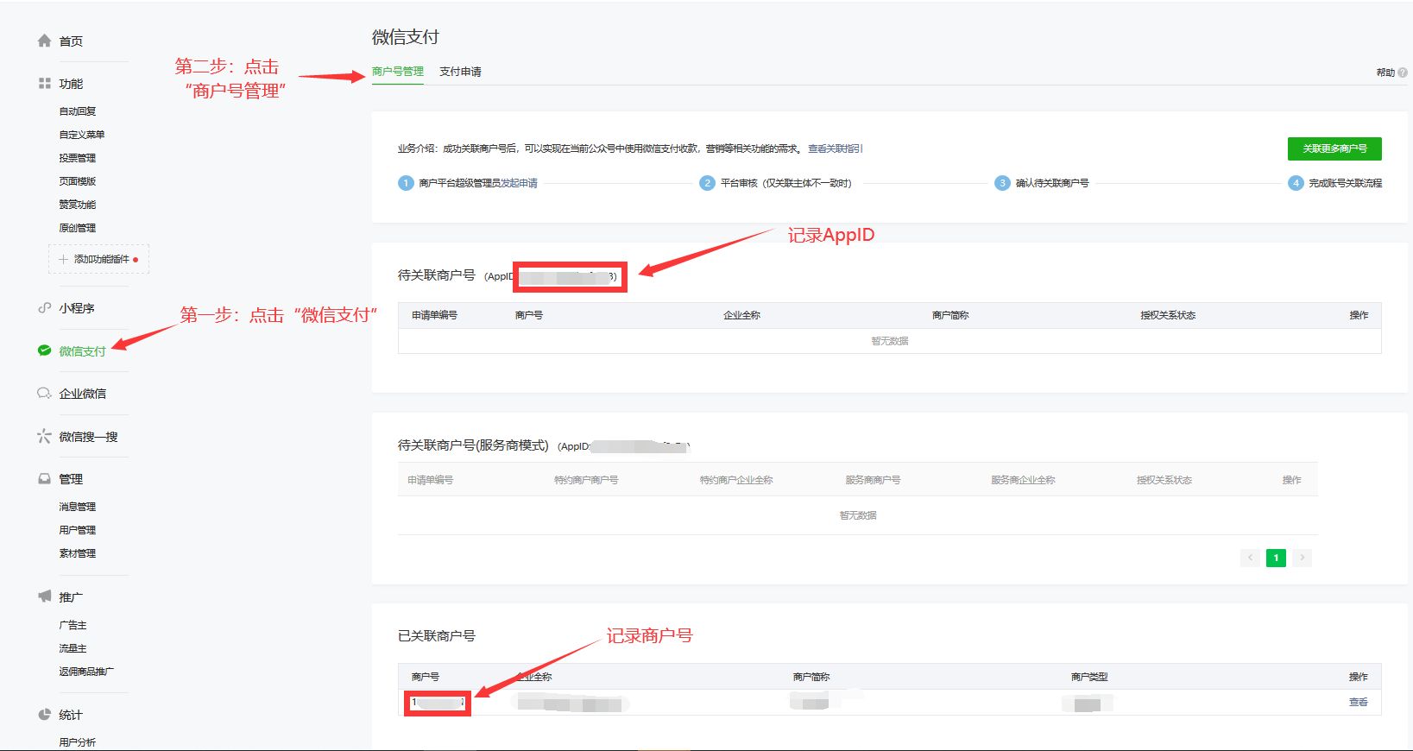Open 返佣商品推广 under 推广
This screenshot has width=1413, height=751.
[86, 672]
